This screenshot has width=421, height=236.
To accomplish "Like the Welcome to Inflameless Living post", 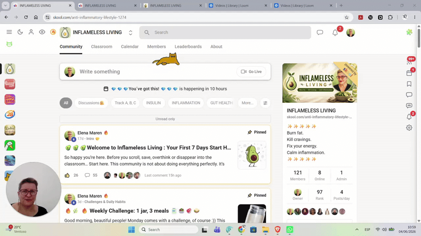I will pos(67,175).
